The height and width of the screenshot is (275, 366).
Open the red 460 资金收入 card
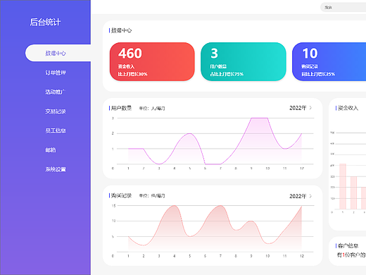(152, 61)
